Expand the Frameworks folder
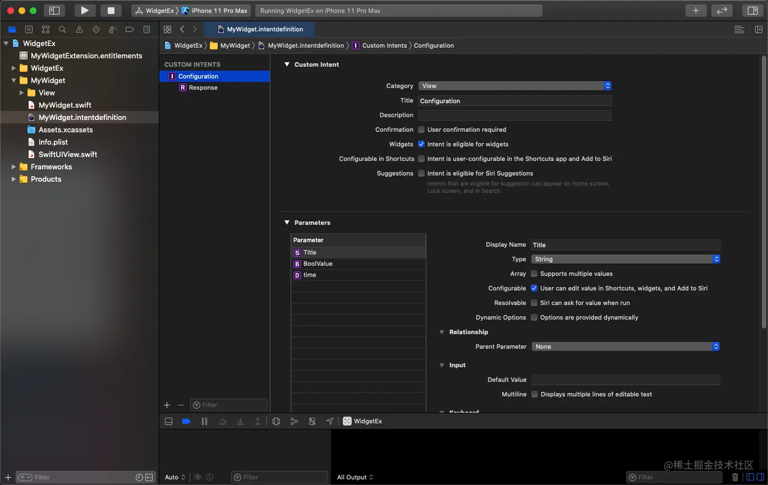Viewport: 768px width, 485px height. pos(13,167)
